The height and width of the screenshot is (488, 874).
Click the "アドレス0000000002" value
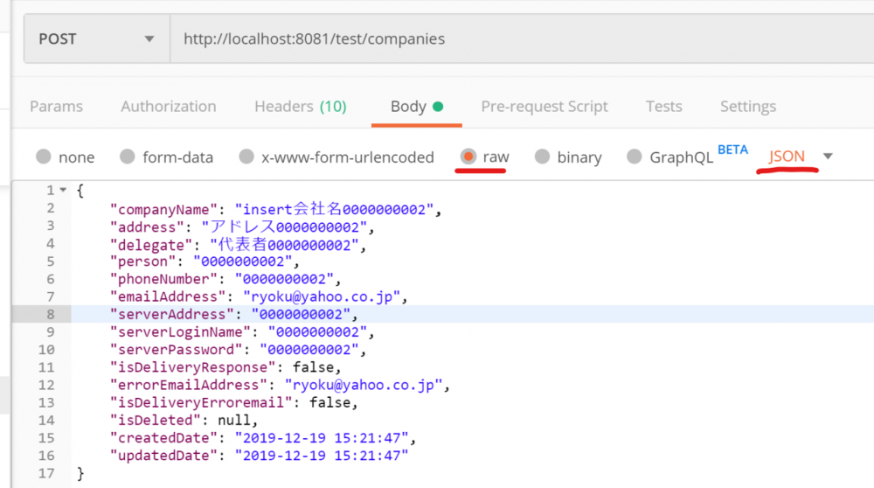[x=284, y=227]
